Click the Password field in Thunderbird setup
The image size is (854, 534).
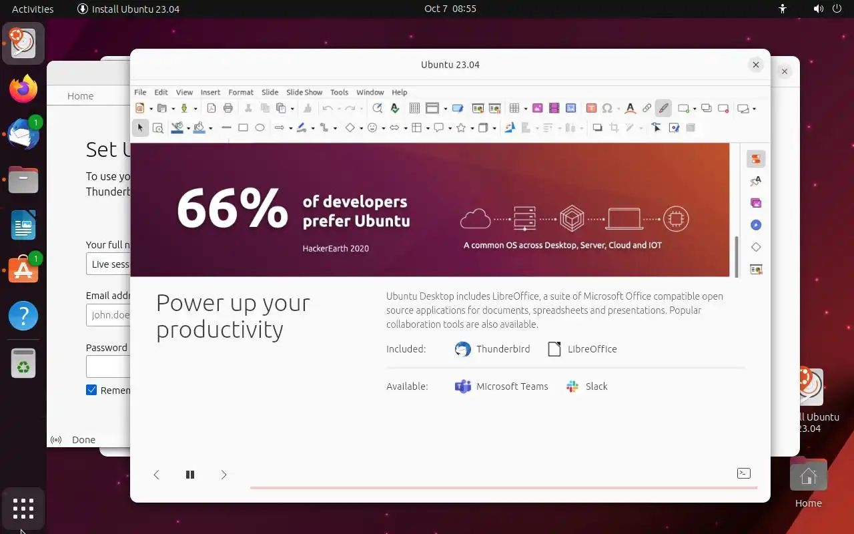tap(108, 366)
